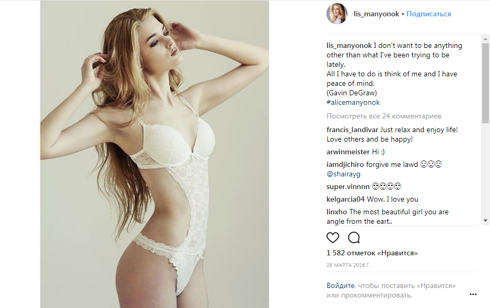Click the Войдите login link

click(x=341, y=285)
